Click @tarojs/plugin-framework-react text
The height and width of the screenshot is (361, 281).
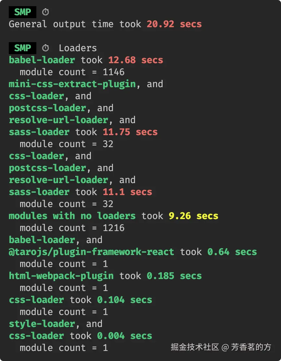pos(91,252)
